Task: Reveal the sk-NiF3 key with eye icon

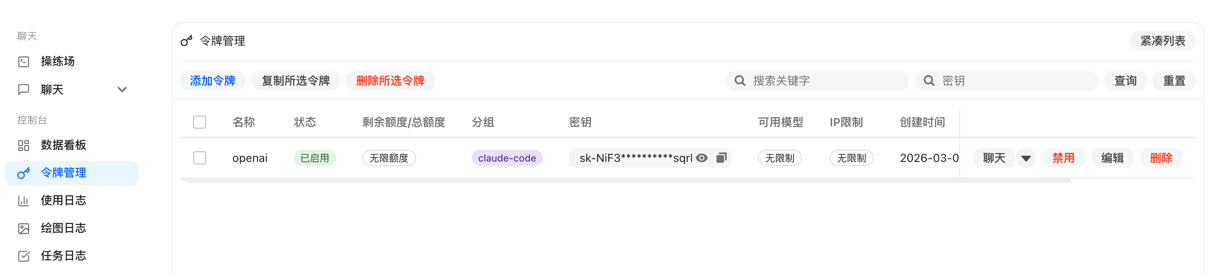Action: (701, 158)
